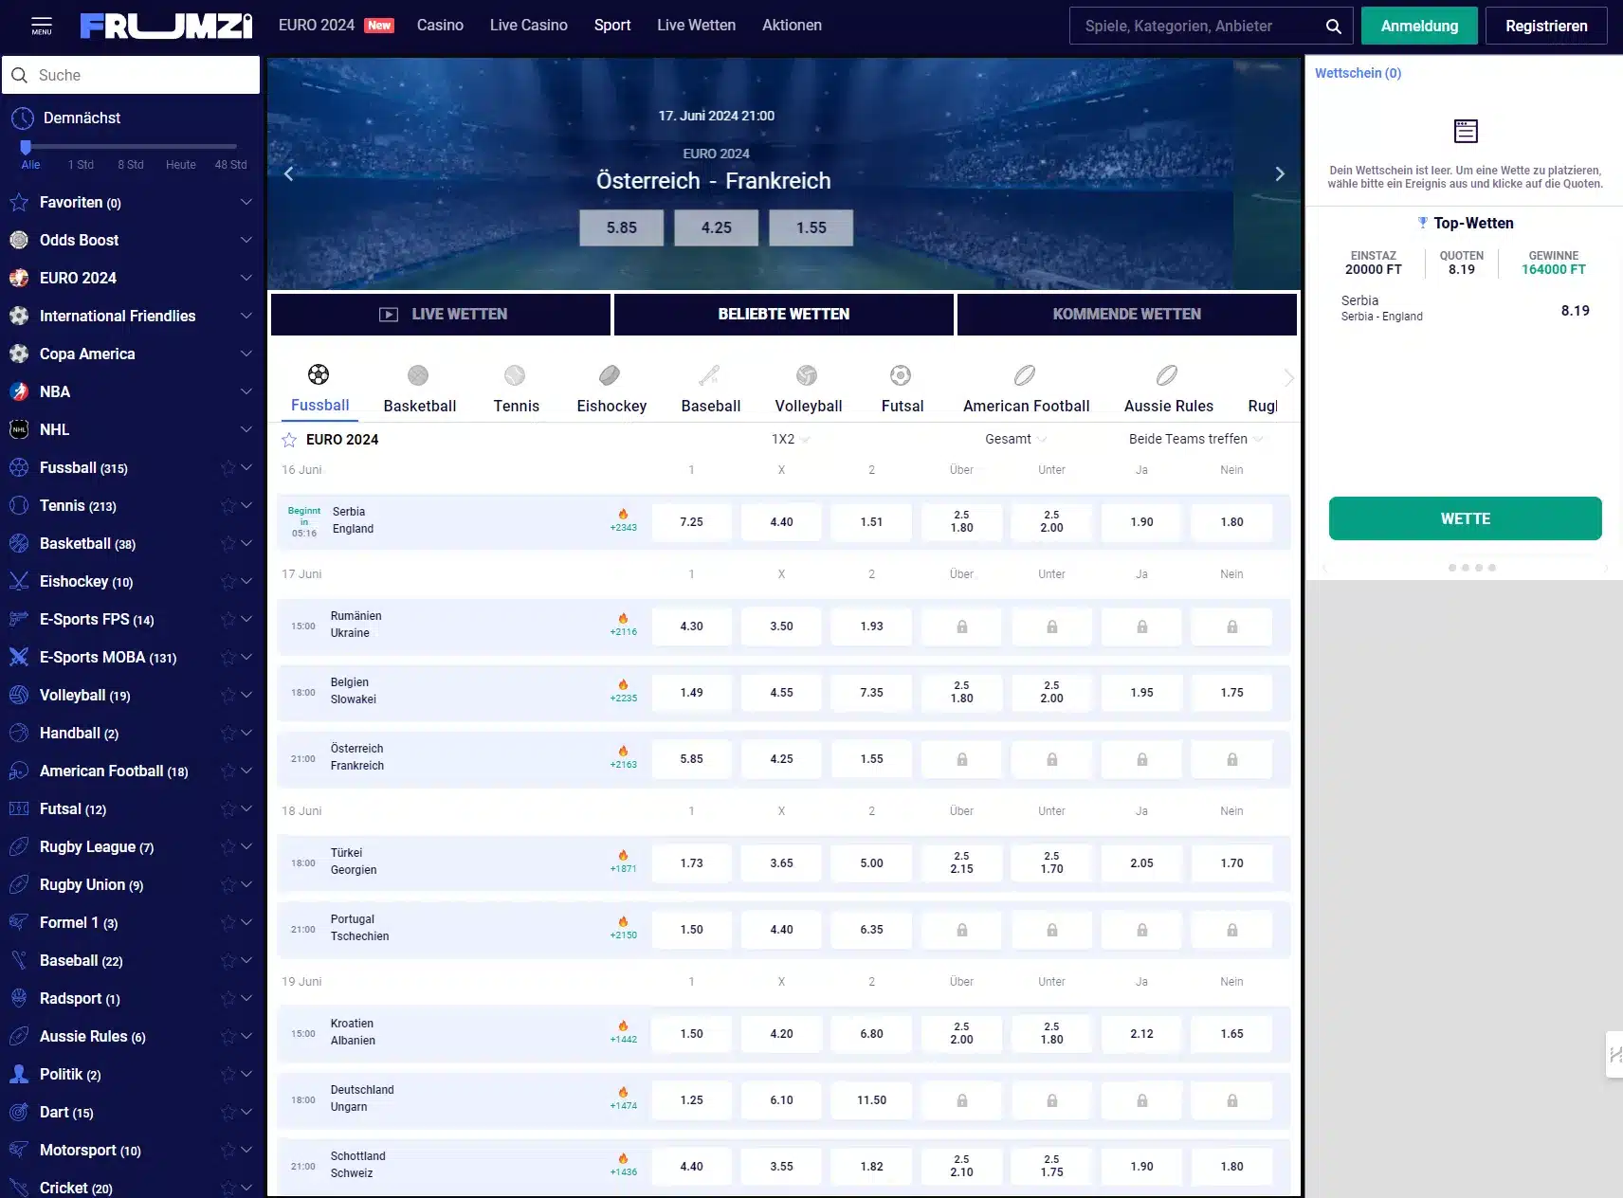Open the Casino menu item
Screen dimensions: 1623x1198
pyautogui.click(x=440, y=26)
